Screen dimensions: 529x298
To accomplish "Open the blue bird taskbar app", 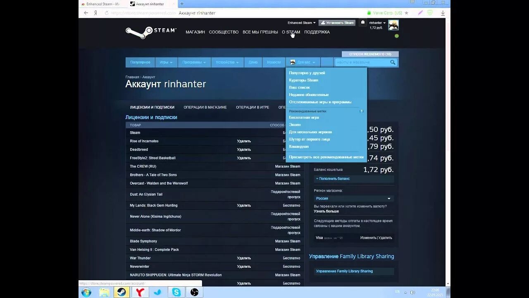I will click(158, 292).
